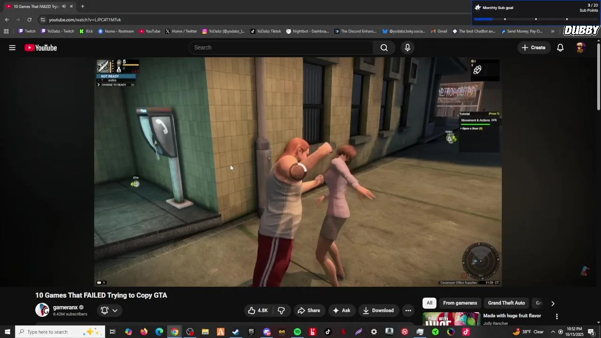Like the video with 4.8K likes

[x=258, y=310]
